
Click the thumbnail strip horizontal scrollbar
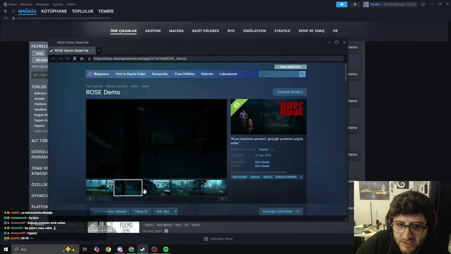pyautogui.click(x=156, y=199)
